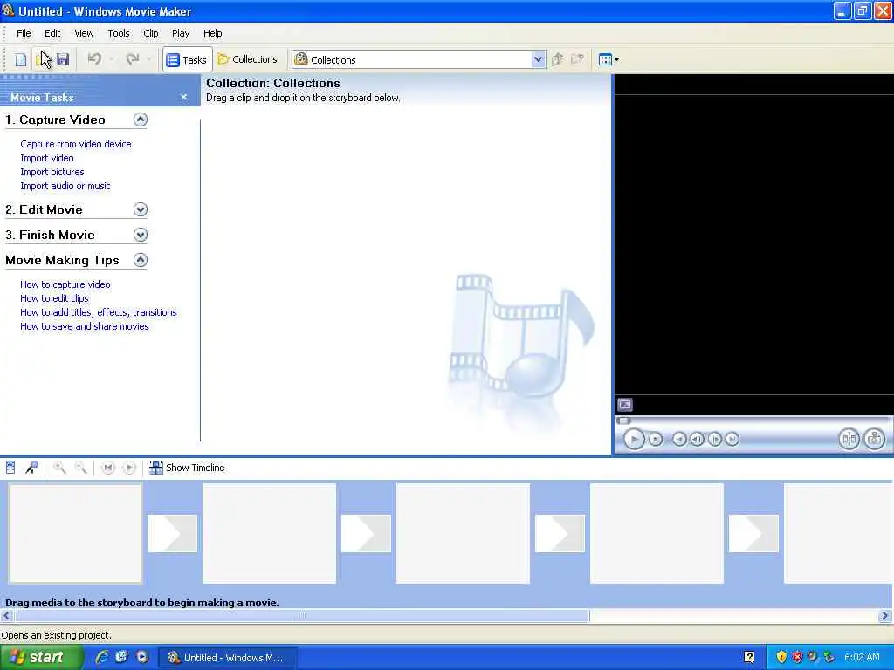Open Redo history dropdown arrow

(148, 59)
